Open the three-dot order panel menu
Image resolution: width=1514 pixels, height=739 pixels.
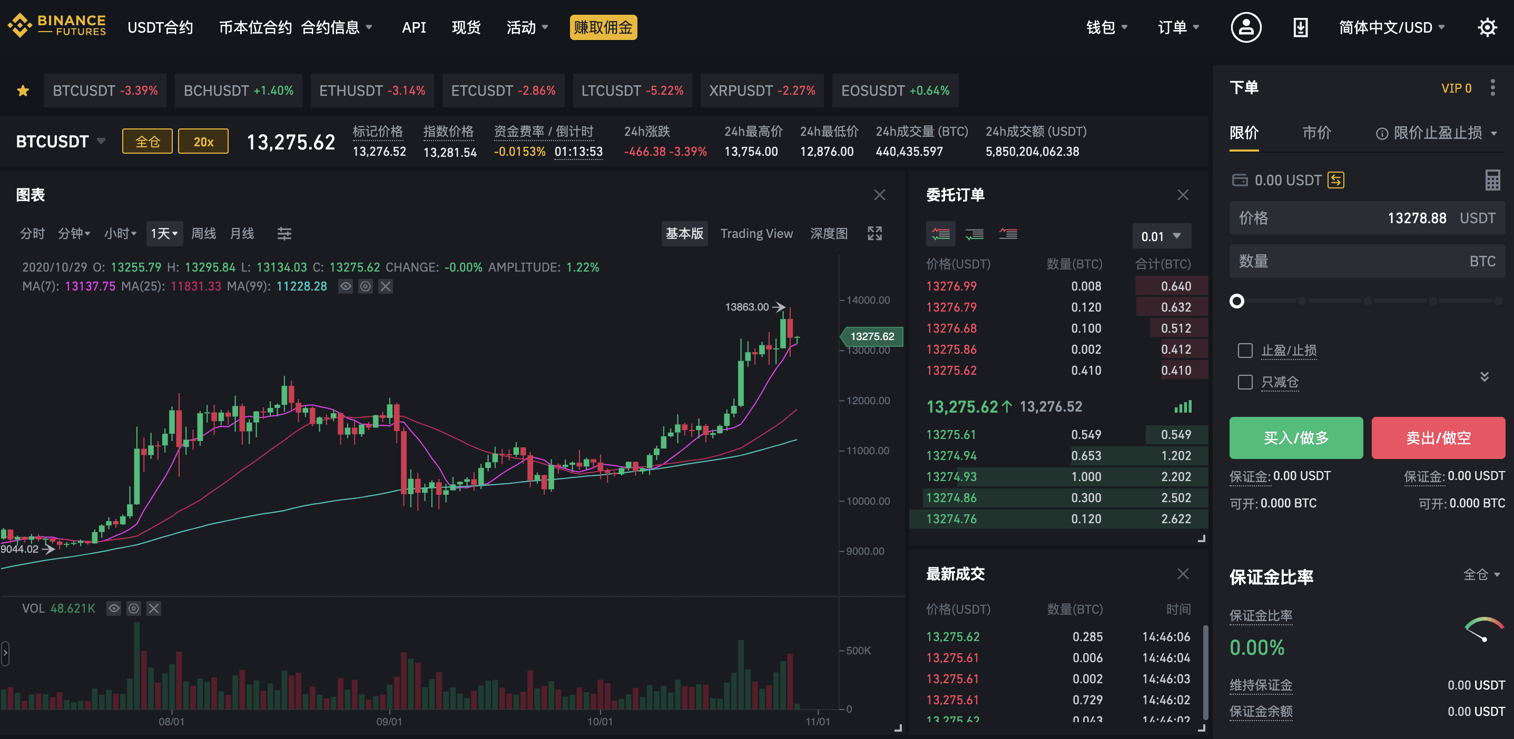click(1492, 88)
